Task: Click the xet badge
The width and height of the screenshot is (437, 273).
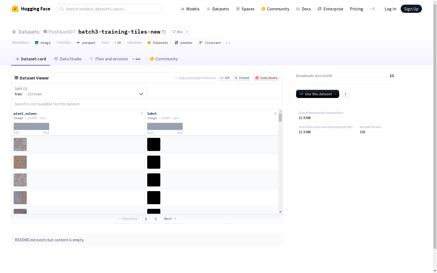Action: (136, 59)
